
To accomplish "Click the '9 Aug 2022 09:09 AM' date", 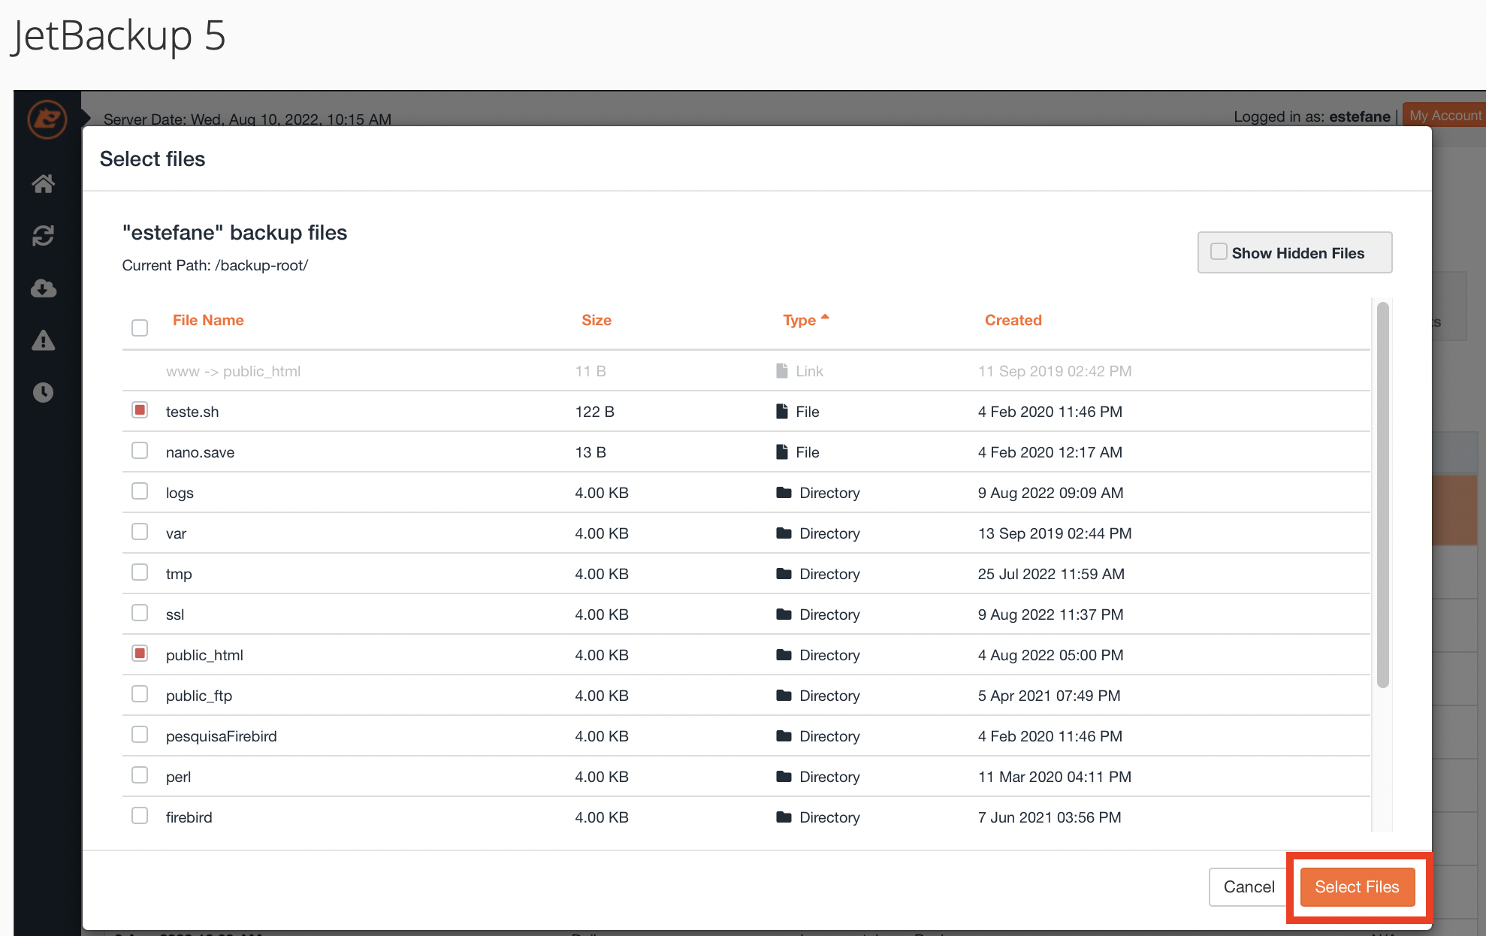I will (1050, 493).
